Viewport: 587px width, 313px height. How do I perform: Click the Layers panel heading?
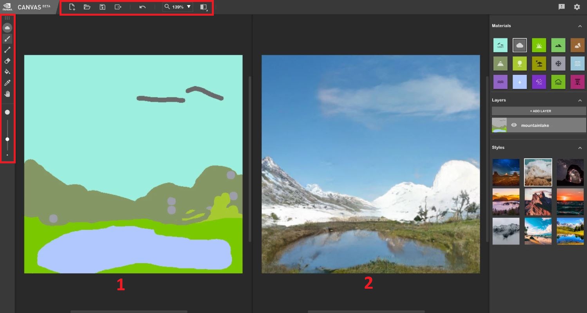pos(499,100)
